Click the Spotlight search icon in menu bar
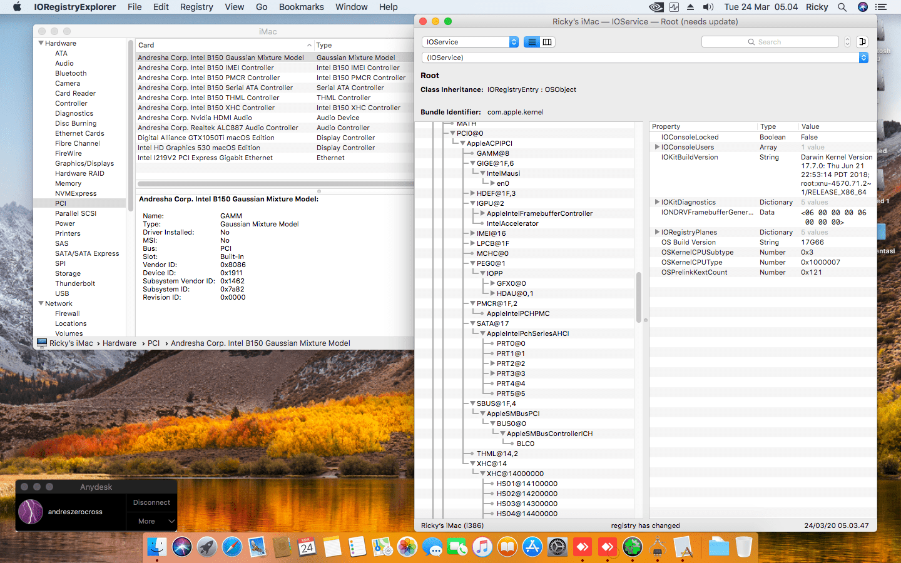The image size is (901, 563). pyautogui.click(x=842, y=7)
